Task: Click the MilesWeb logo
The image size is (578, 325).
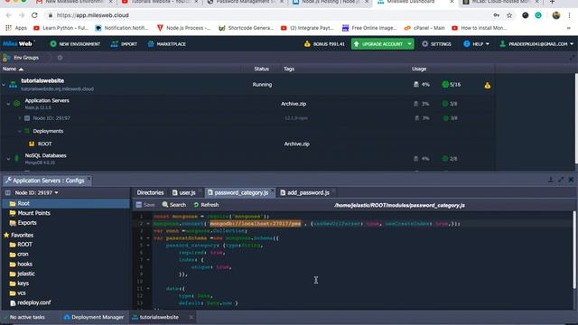Action: [18, 44]
